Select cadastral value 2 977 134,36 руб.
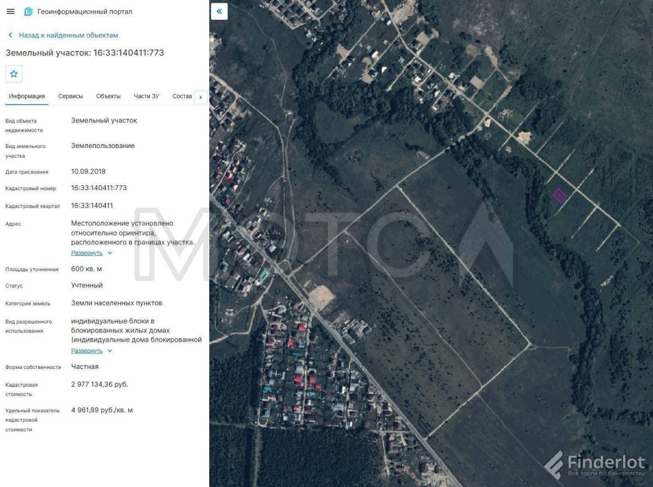The image size is (653, 487). 99,384
